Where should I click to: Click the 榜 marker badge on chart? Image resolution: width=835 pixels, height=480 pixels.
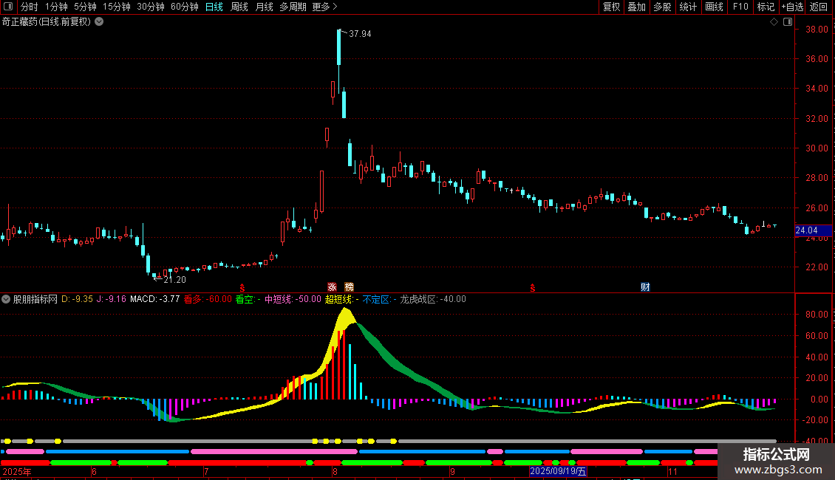click(x=349, y=287)
